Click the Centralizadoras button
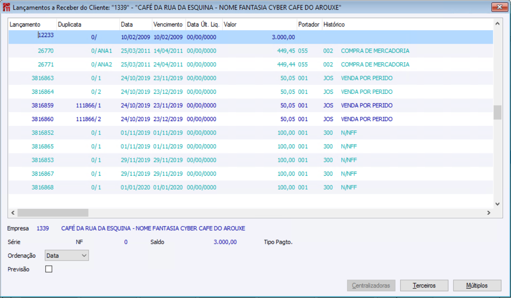The height and width of the screenshot is (298, 511). click(371, 285)
